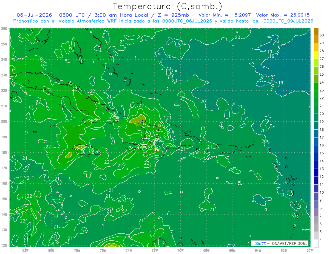Click "Valor Min. = 18.2097" value
Screen dimensions: 329x254
pyautogui.click(x=225, y=15)
